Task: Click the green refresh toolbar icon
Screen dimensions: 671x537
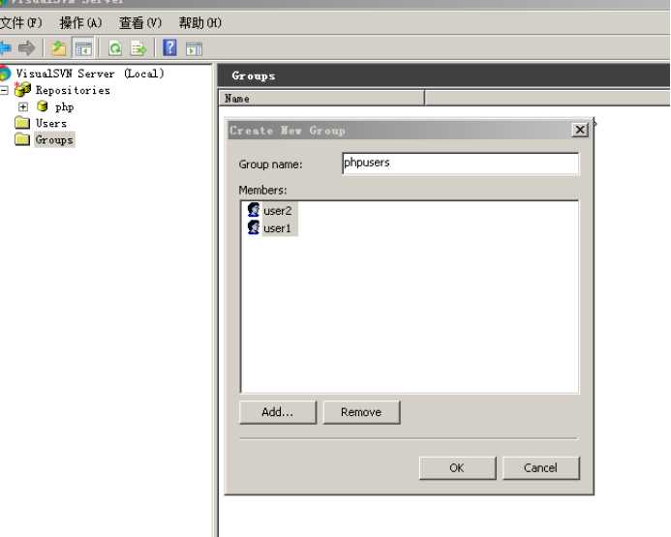Action: tap(115, 47)
